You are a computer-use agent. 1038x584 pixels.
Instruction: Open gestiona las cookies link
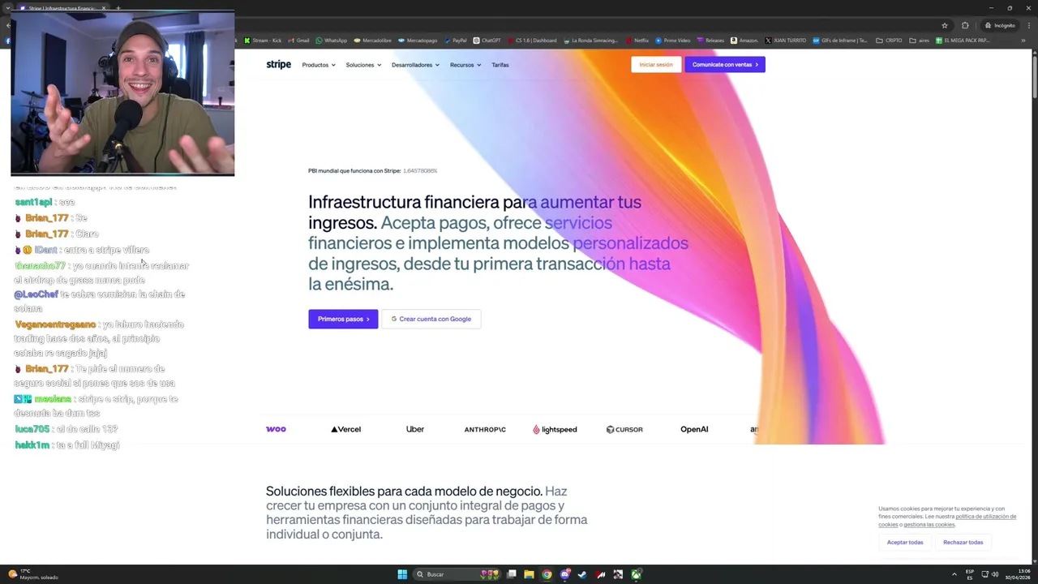[x=929, y=525]
